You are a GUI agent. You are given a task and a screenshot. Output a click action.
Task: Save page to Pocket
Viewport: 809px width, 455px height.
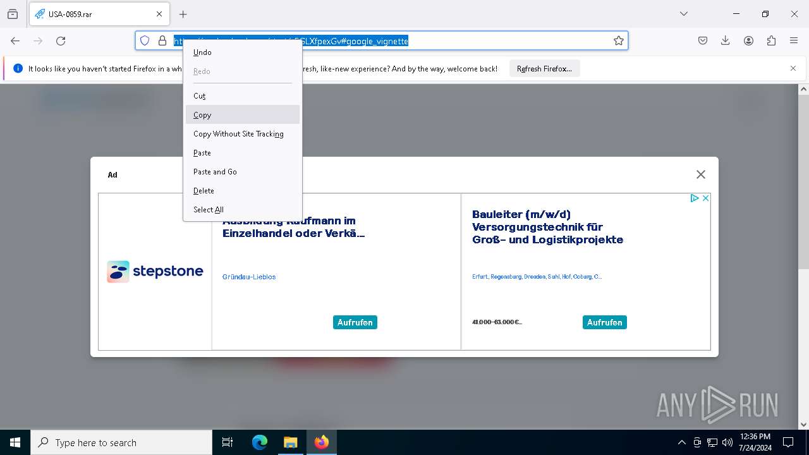pyautogui.click(x=703, y=40)
